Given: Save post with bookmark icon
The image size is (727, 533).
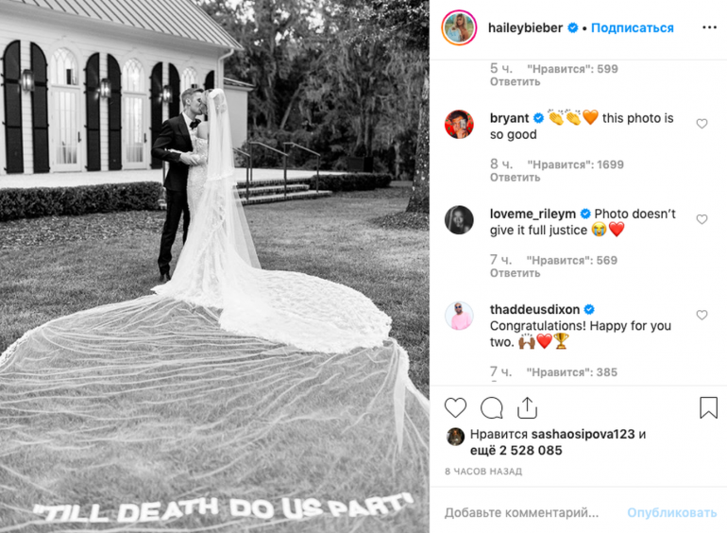Looking at the screenshot, I should click(x=708, y=407).
